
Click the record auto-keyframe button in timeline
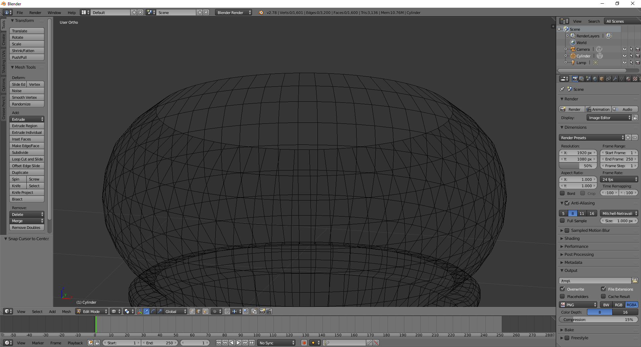point(304,343)
